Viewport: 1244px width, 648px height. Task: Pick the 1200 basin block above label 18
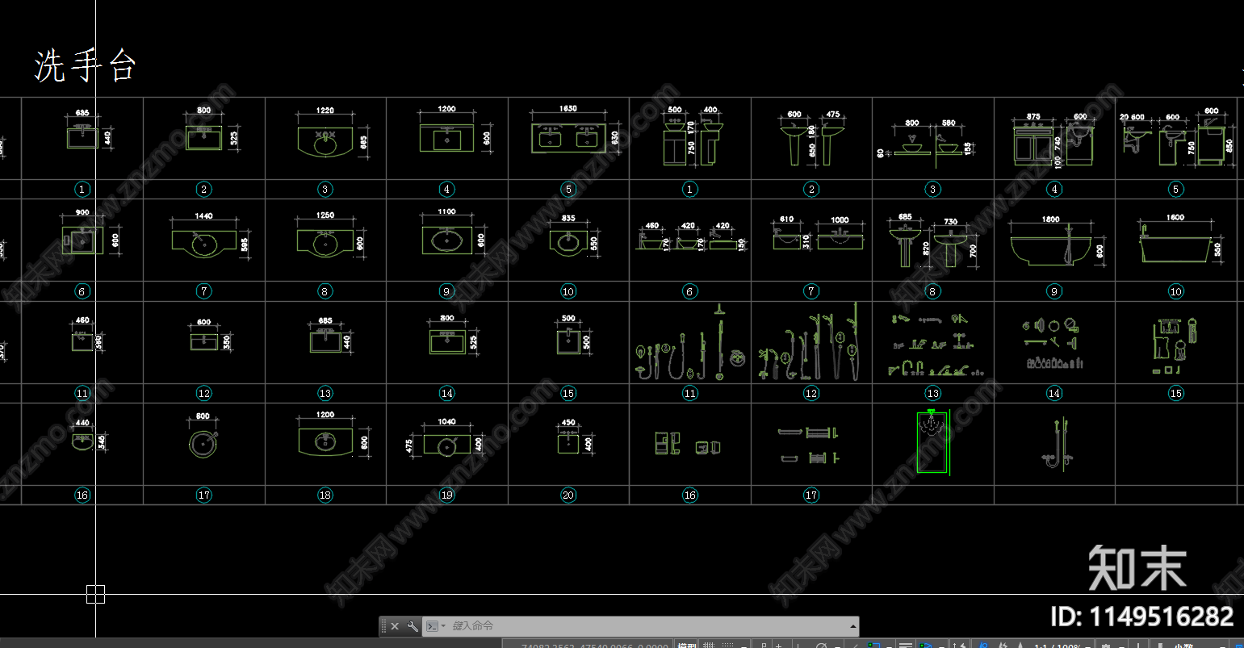tap(325, 442)
